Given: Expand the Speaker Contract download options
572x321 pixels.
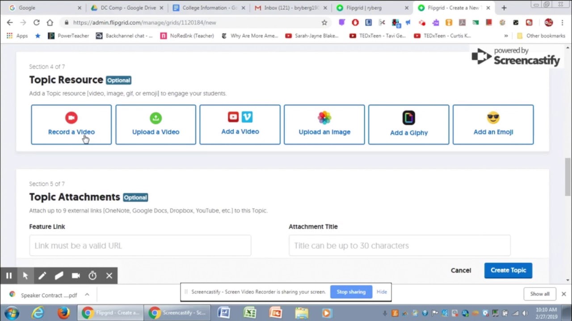Looking at the screenshot, I should point(87,295).
